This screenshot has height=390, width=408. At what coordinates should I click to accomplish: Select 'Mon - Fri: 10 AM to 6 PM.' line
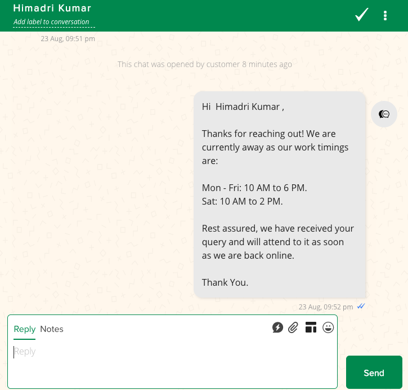[254, 188]
